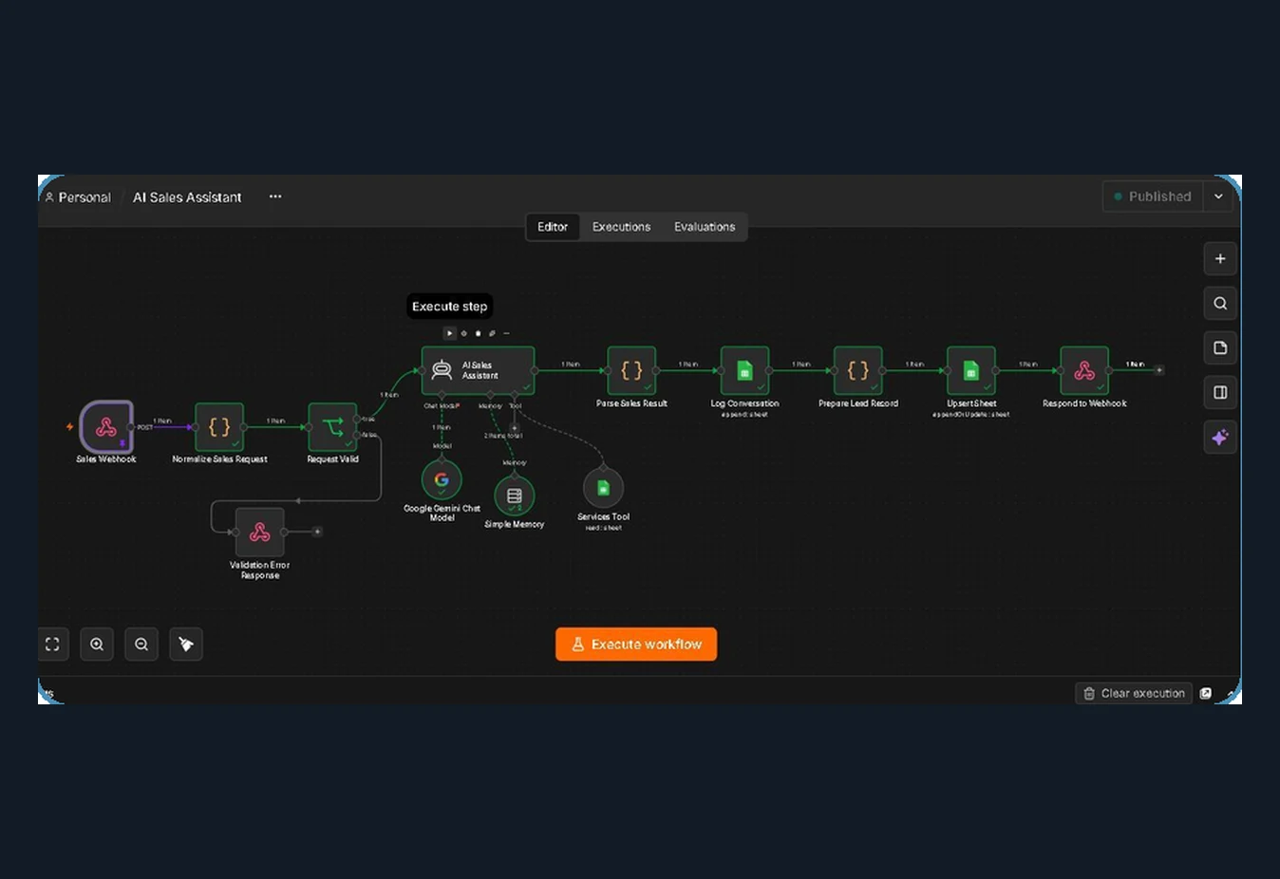Screen dimensions: 1280x879
Task: Toggle the side panel layout icon
Action: [x=1220, y=392]
